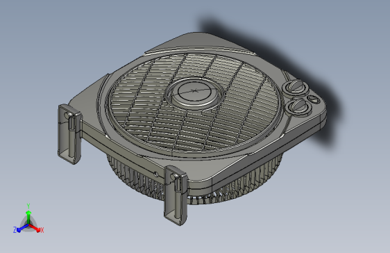
Task: Select the upper rotary knob on the fan
Action: (x=296, y=87)
